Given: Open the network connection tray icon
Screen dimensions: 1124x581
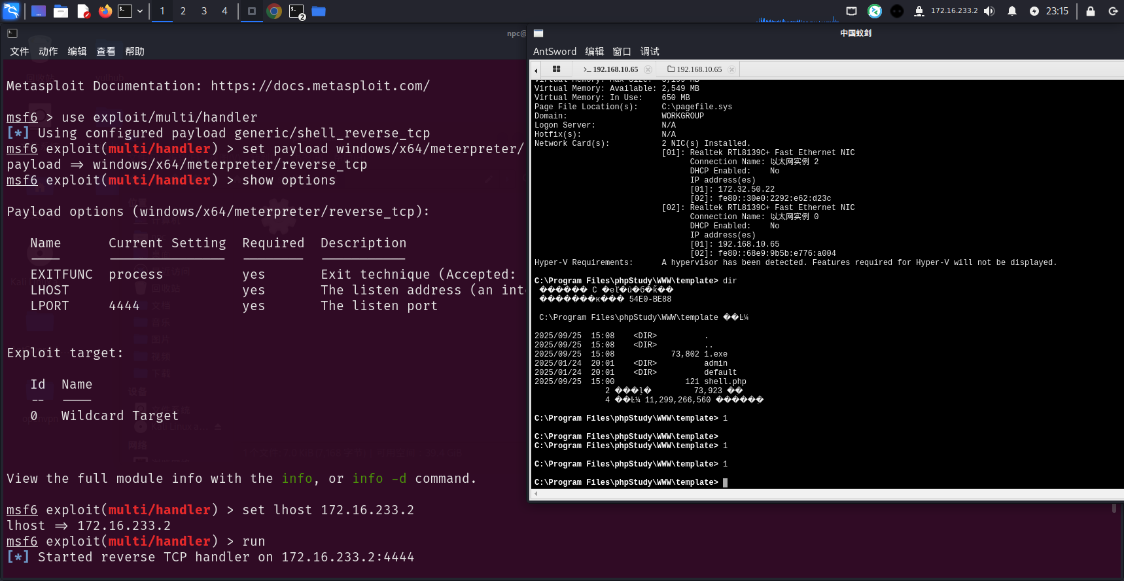Looking at the screenshot, I should 919,11.
